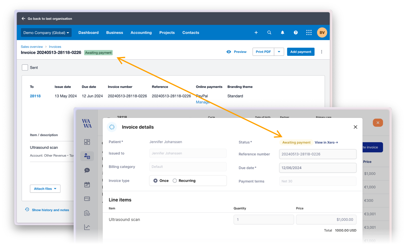Open notifications bell icon
The image size is (411, 244).
pos(282,33)
